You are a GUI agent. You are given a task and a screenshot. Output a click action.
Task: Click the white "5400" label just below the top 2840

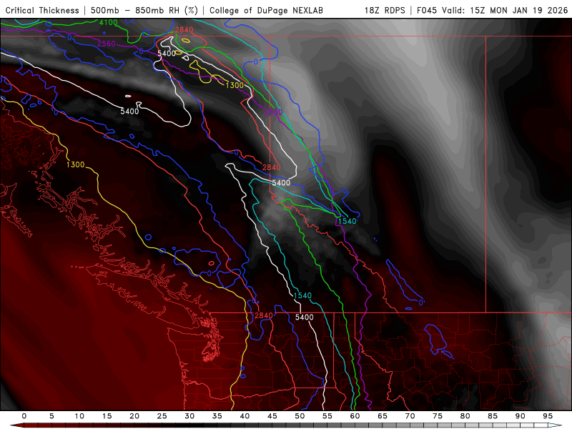(167, 53)
